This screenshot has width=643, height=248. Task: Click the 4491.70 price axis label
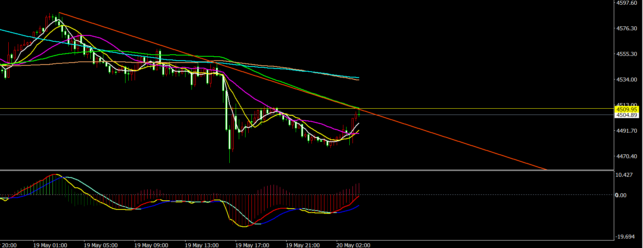click(626, 131)
